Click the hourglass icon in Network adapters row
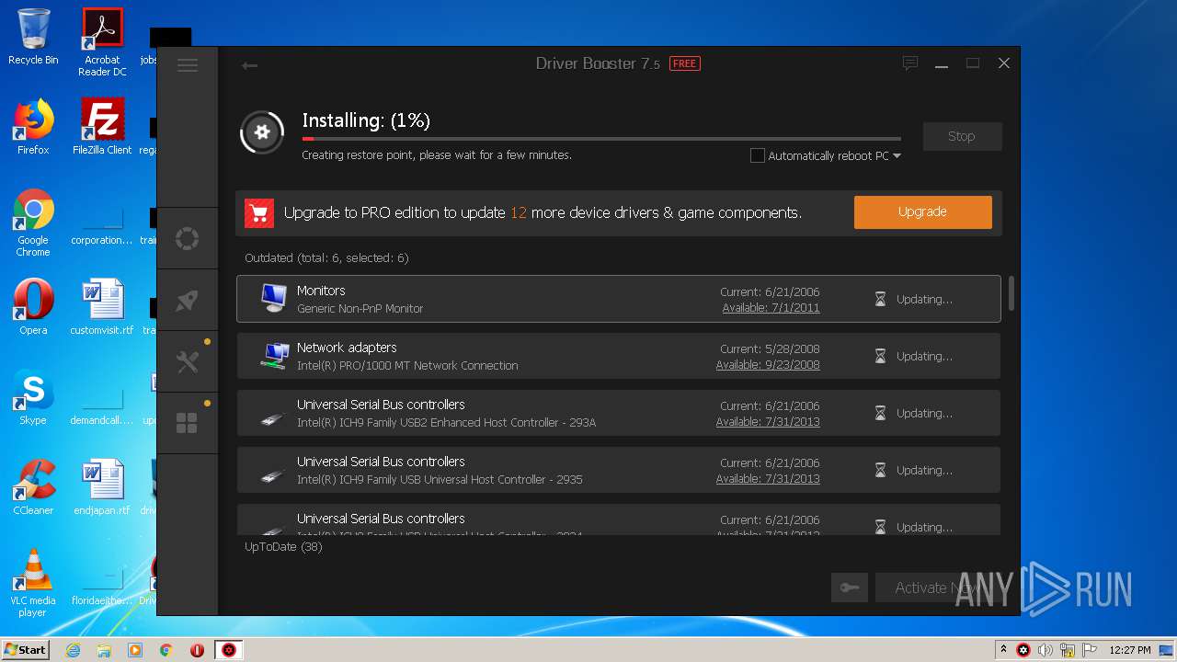 pyautogui.click(x=880, y=356)
